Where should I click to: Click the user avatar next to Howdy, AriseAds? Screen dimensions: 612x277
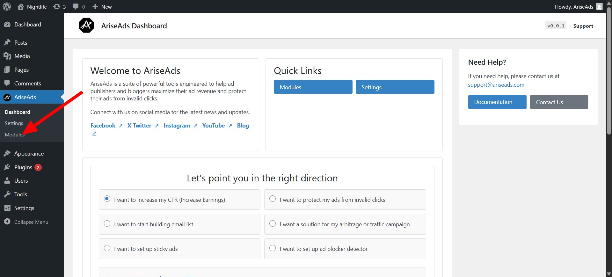coord(599,7)
